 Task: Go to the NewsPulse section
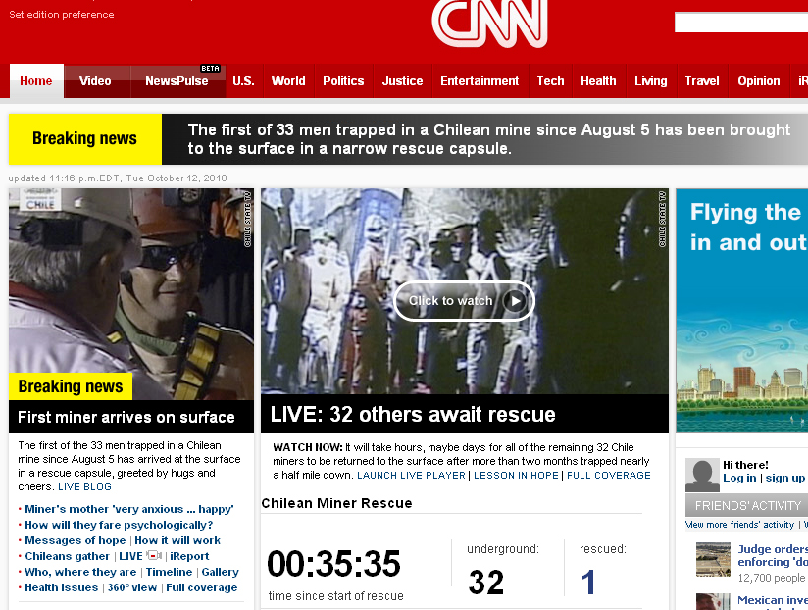click(177, 80)
